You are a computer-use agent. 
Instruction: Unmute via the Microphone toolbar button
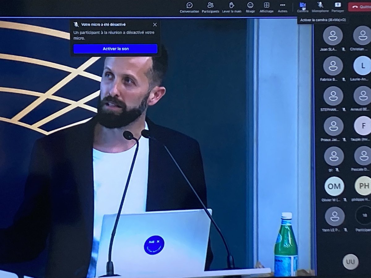[320, 7]
